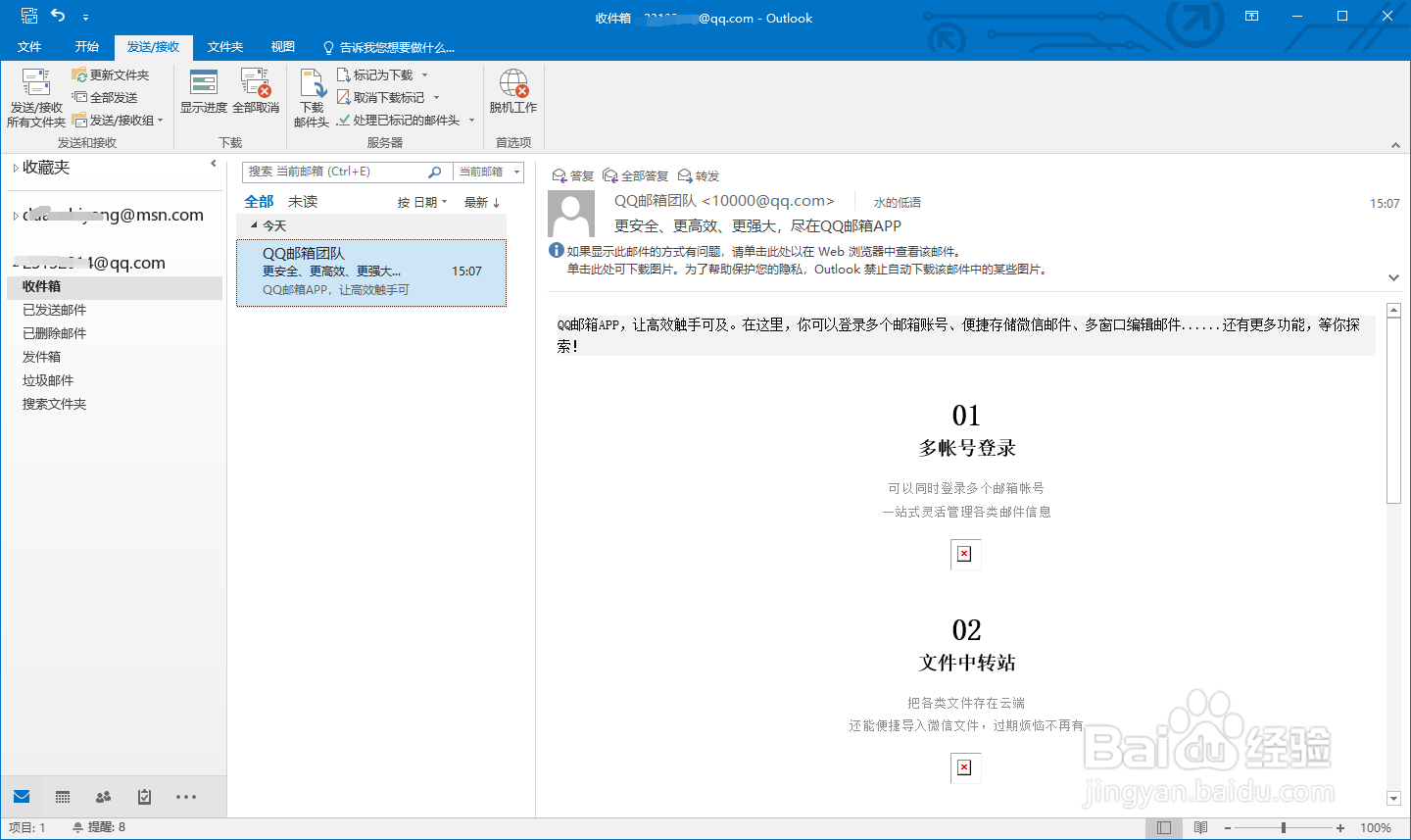The image size is (1411, 840).
Task: Expand the message header chevron
Action: 1393,277
